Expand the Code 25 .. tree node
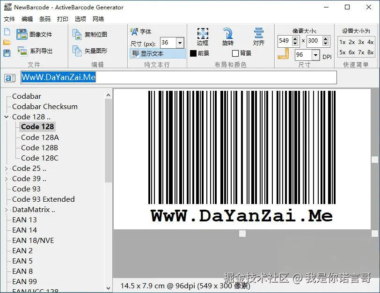380x293 pixels. click(6, 168)
